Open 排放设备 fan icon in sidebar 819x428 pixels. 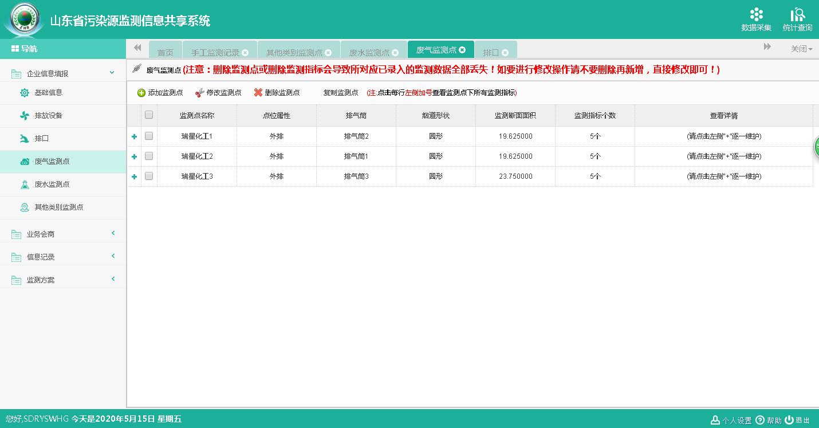[25, 116]
